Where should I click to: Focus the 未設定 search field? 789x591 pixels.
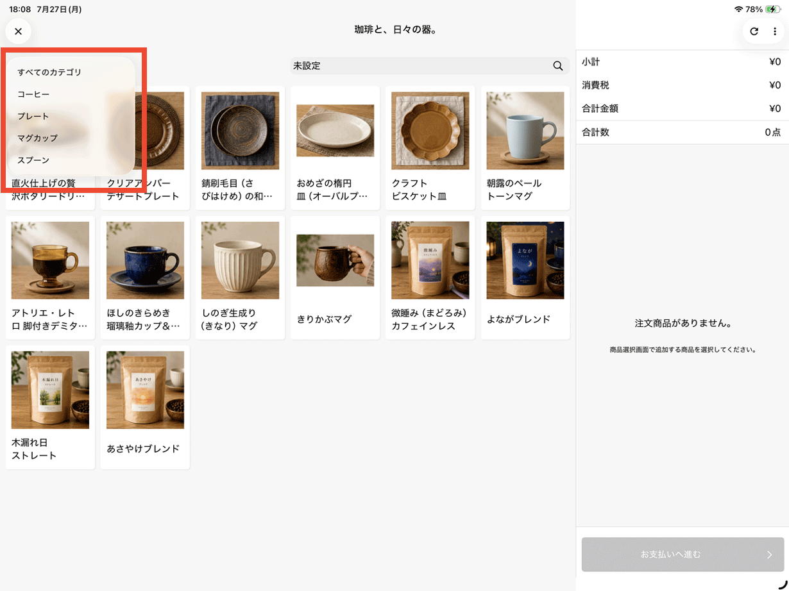[430, 66]
